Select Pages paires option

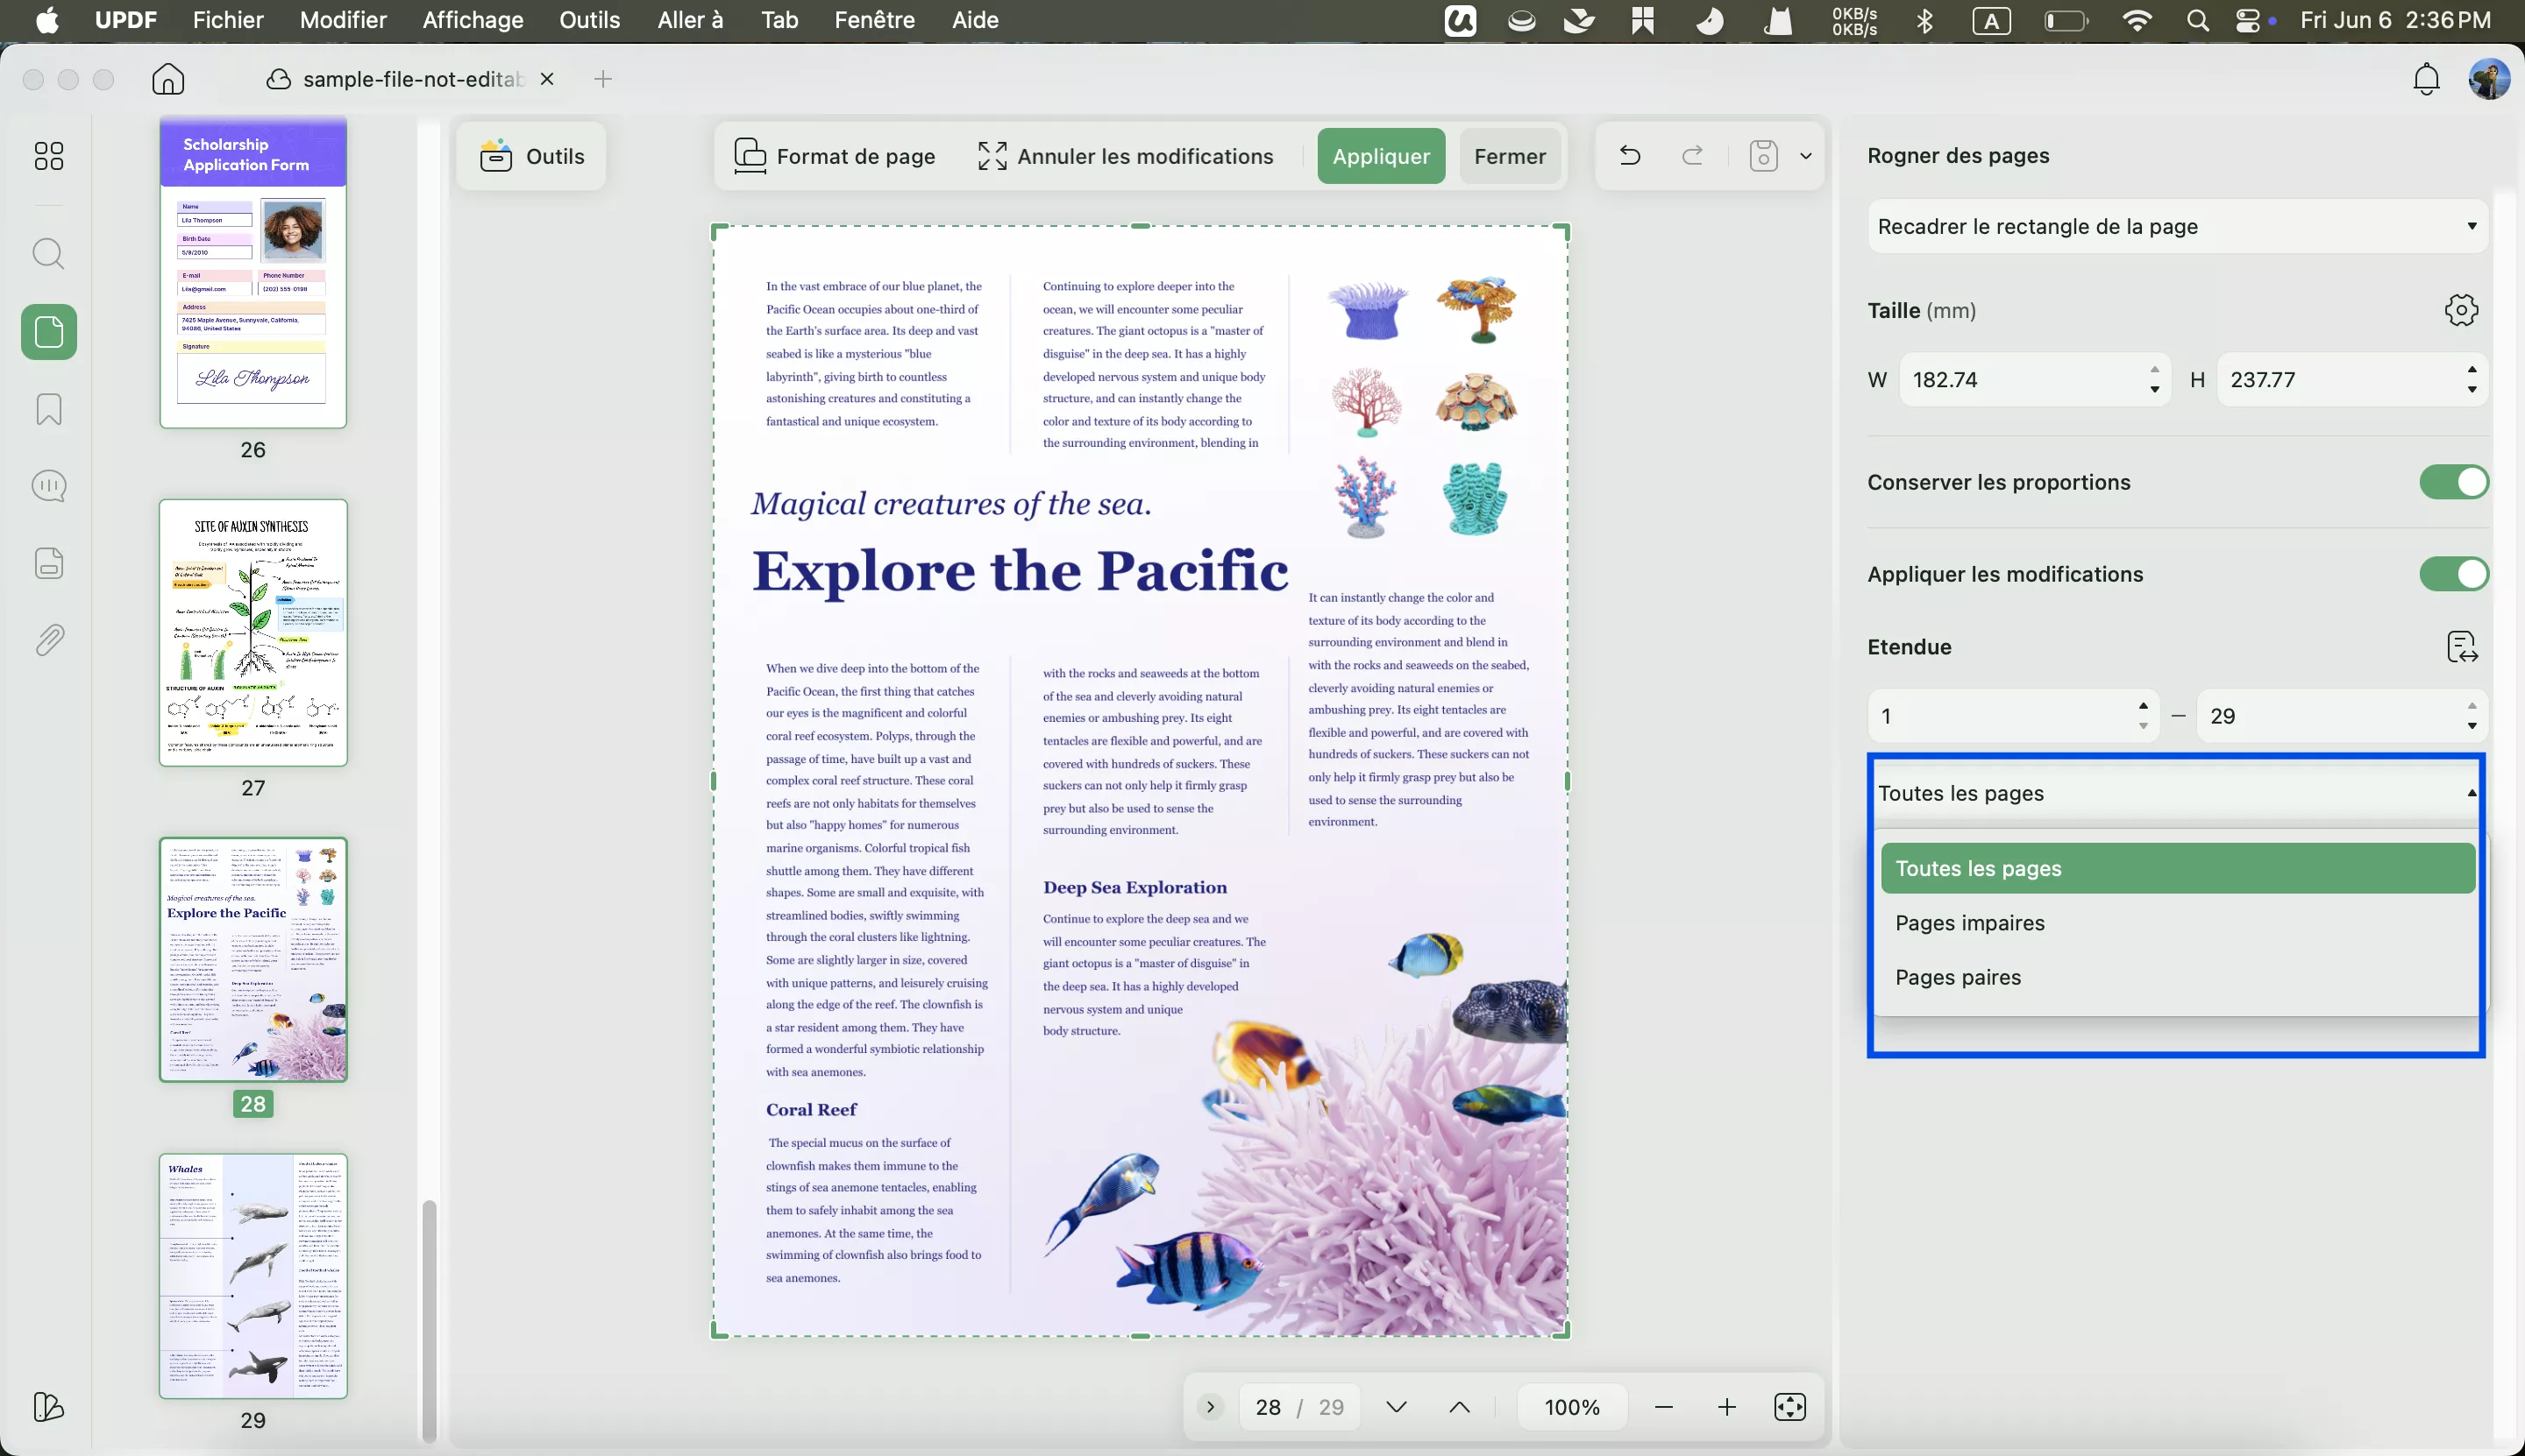pos(2177,977)
